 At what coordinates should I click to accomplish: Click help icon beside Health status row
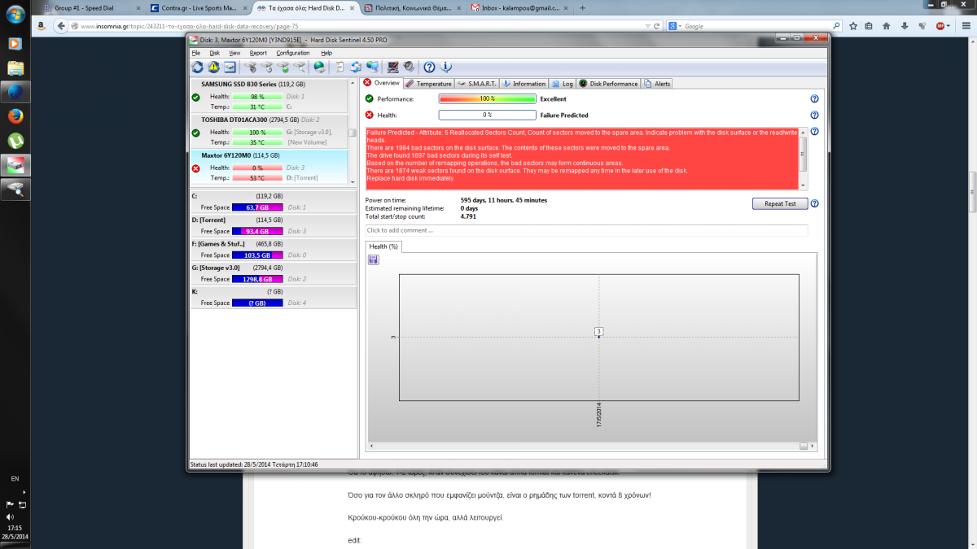814,115
